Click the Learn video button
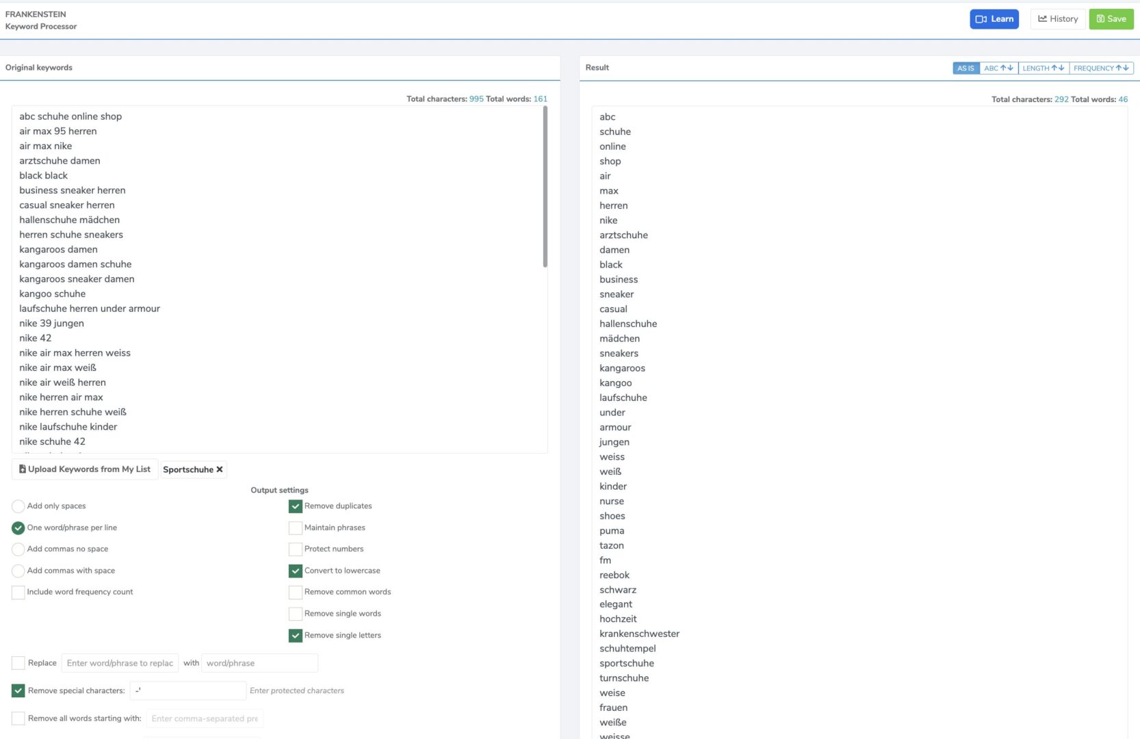The image size is (1140, 739). tap(994, 19)
